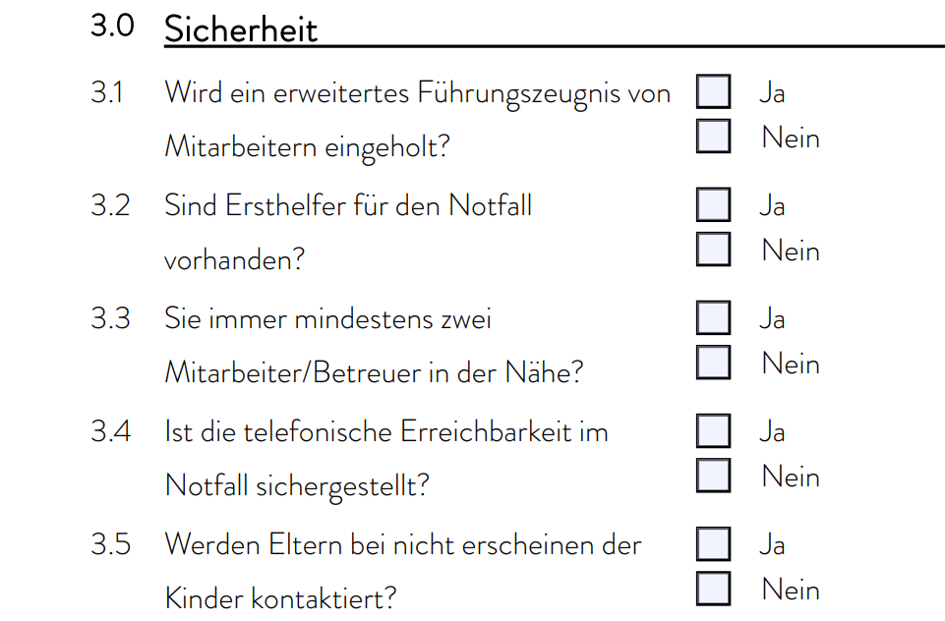This screenshot has width=945, height=621.
Task: Select Nein for 3.3 zwei Mitarbeiter/Betreuer
Action: point(713,362)
